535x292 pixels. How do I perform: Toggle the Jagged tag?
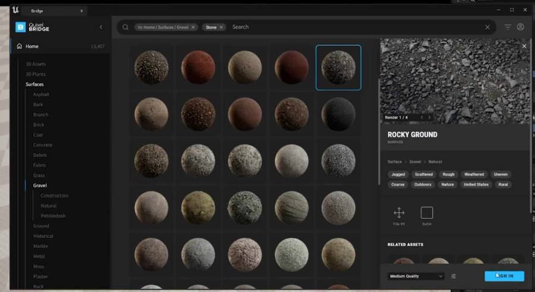coord(398,174)
